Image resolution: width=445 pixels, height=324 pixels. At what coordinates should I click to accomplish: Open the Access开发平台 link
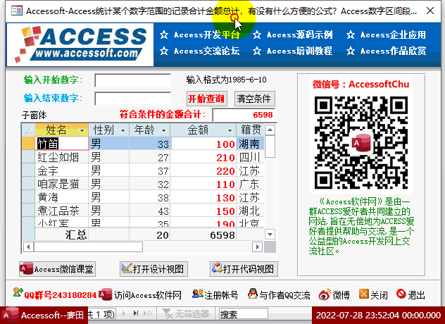click(206, 35)
